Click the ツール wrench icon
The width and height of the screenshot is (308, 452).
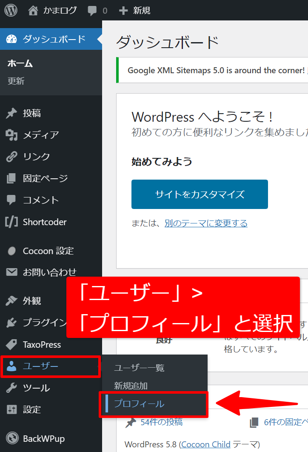[x=11, y=388]
